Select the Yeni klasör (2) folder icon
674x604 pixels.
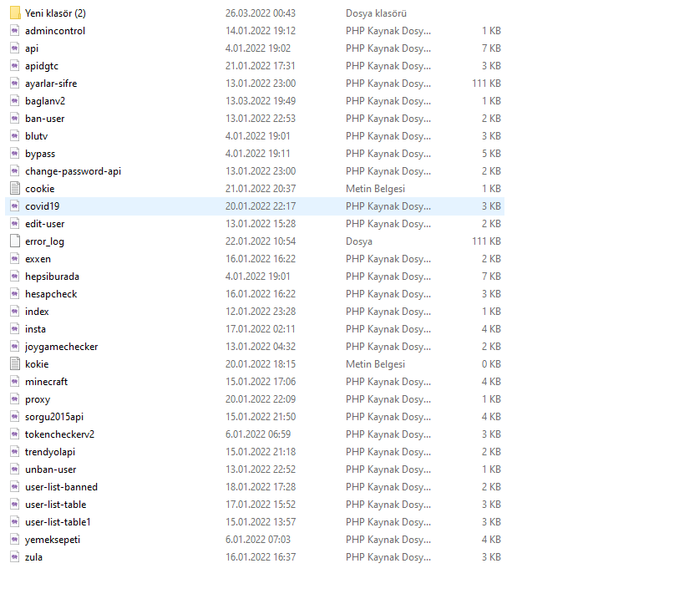tap(15, 13)
